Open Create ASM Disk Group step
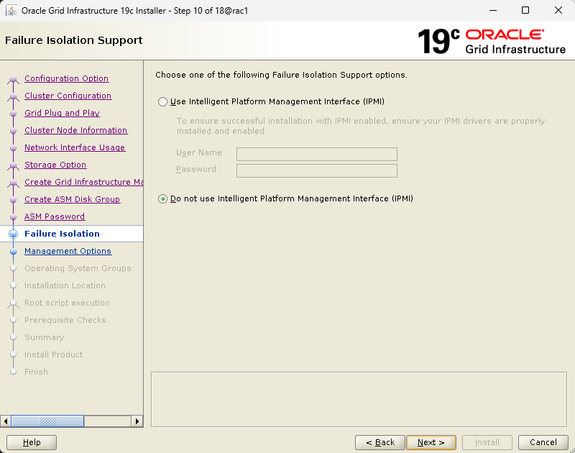Image resolution: width=575 pixels, height=453 pixels. [73, 199]
